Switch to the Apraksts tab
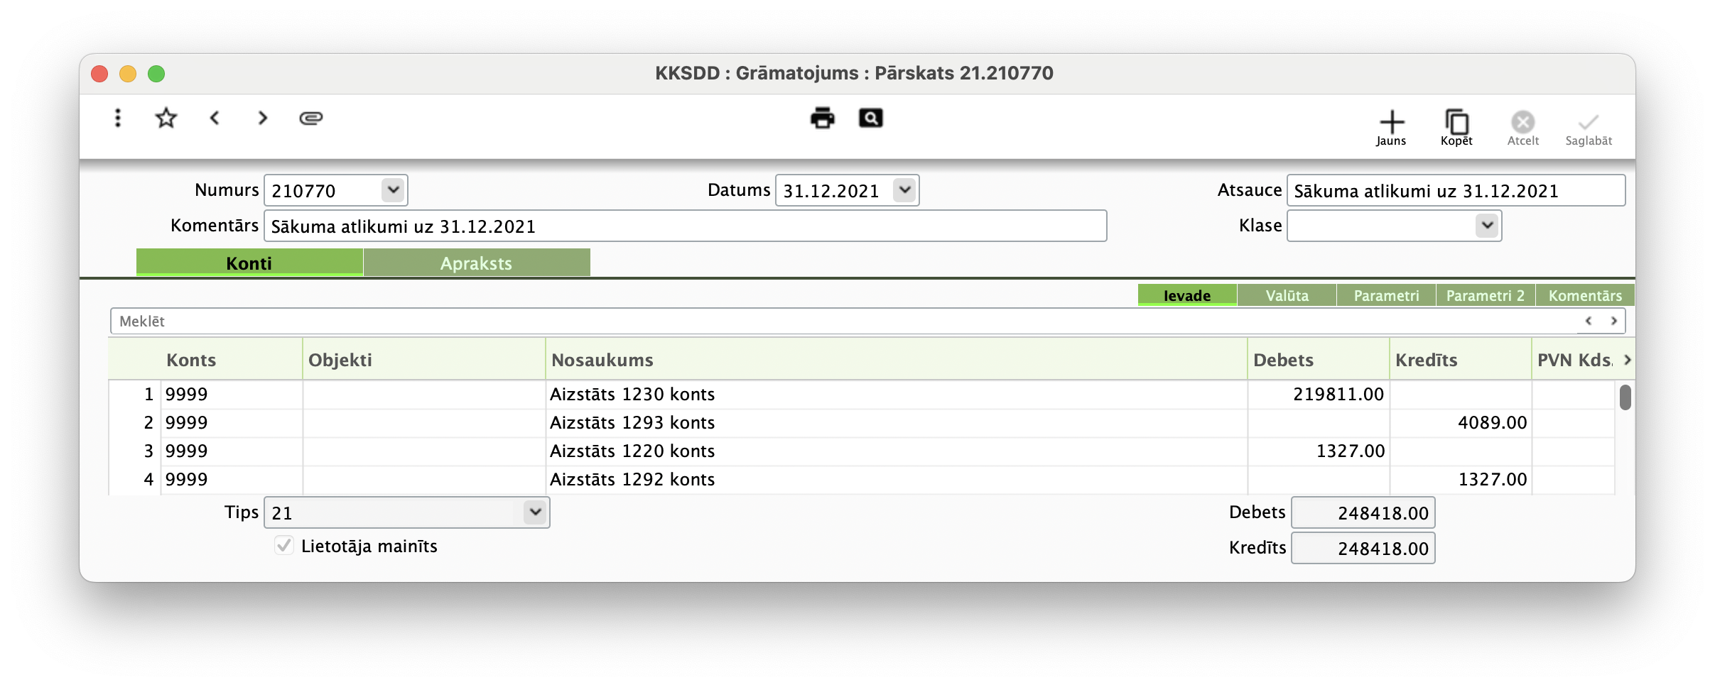The width and height of the screenshot is (1715, 687). pos(477,263)
